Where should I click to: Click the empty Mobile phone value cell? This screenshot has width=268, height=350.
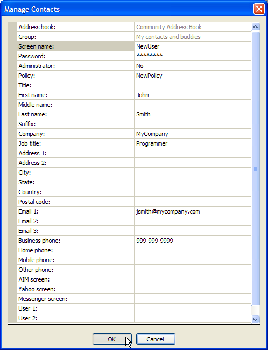[193, 260]
